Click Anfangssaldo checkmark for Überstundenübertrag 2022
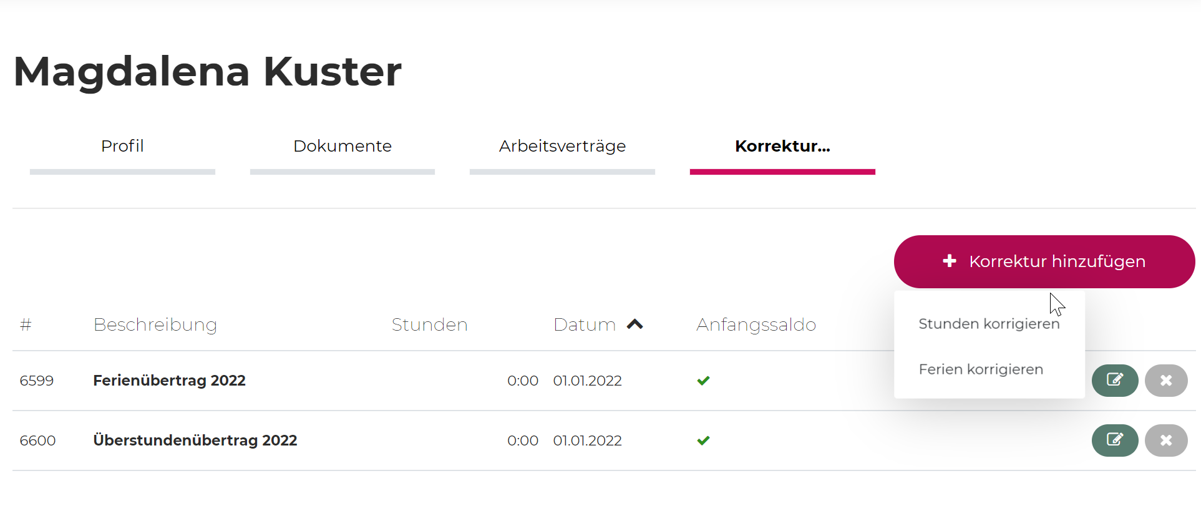This screenshot has width=1201, height=511. click(x=703, y=440)
